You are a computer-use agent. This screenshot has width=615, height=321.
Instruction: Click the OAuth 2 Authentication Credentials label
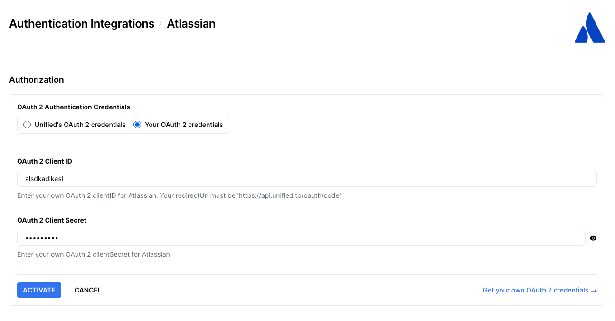(x=74, y=107)
